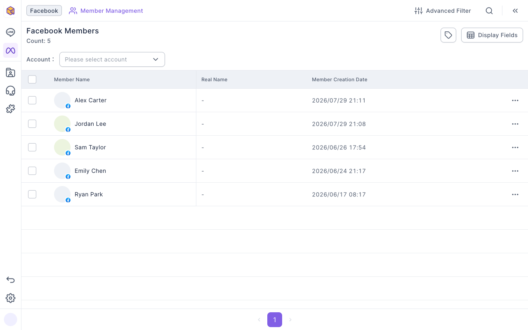Open the app logo home icon
Viewport: 528px width, 330px height.
[11, 11]
